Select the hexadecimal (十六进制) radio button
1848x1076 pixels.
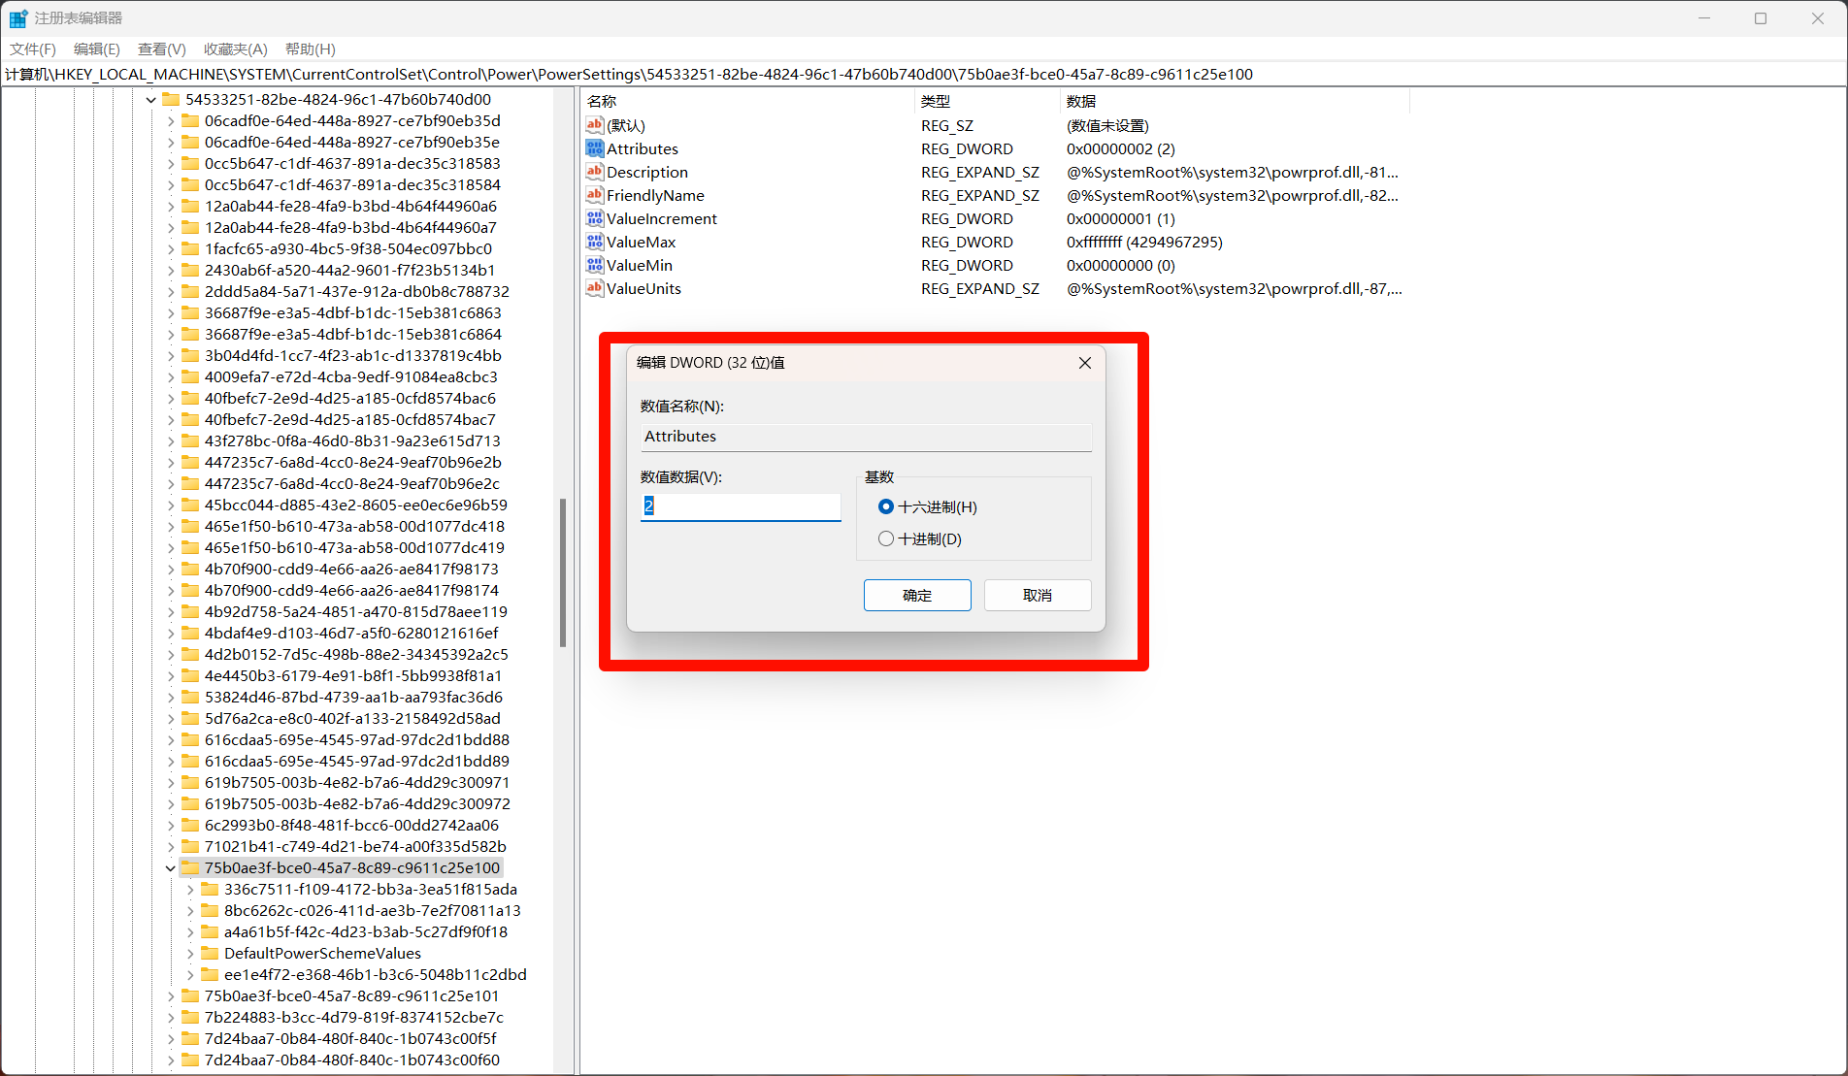[885, 506]
